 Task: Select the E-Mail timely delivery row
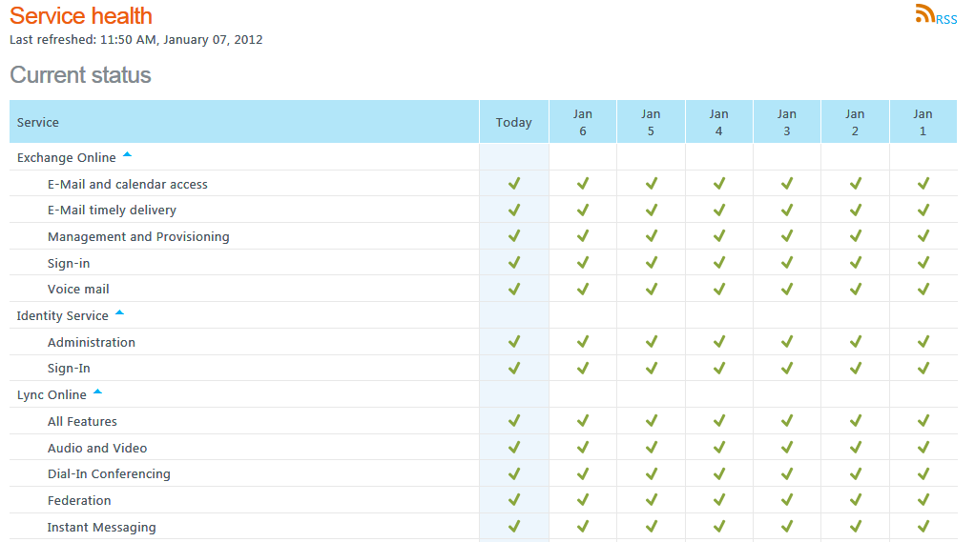[x=483, y=210]
